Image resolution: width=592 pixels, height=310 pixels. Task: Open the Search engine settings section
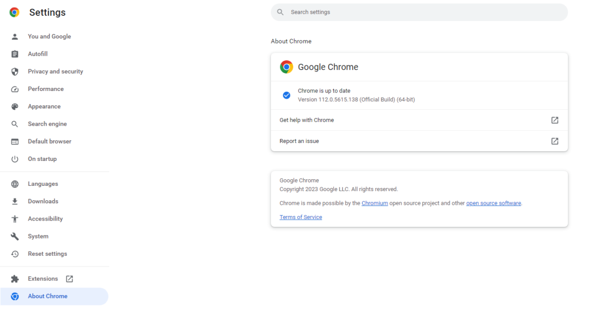(x=47, y=124)
